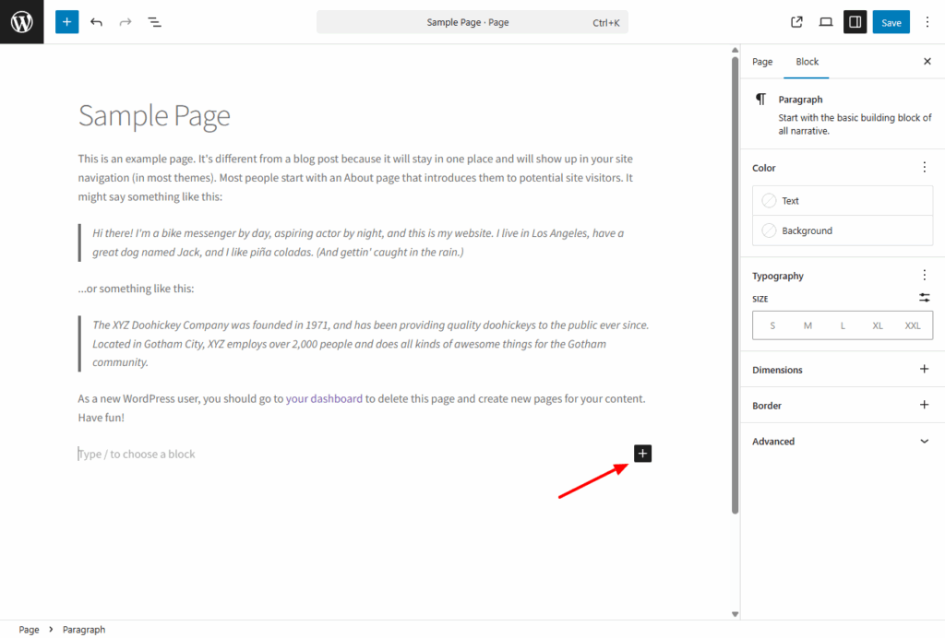Select font size S
This screenshot has width=945, height=638.
(x=772, y=325)
